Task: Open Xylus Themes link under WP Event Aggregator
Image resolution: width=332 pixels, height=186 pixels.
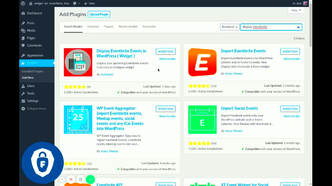Action: point(109,151)
